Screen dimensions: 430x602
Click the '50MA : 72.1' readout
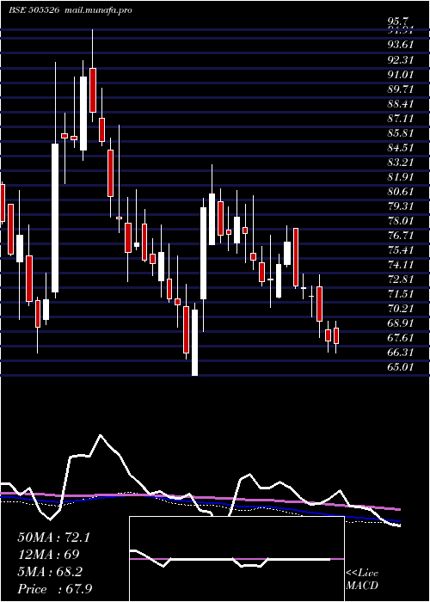pos(53,537)
